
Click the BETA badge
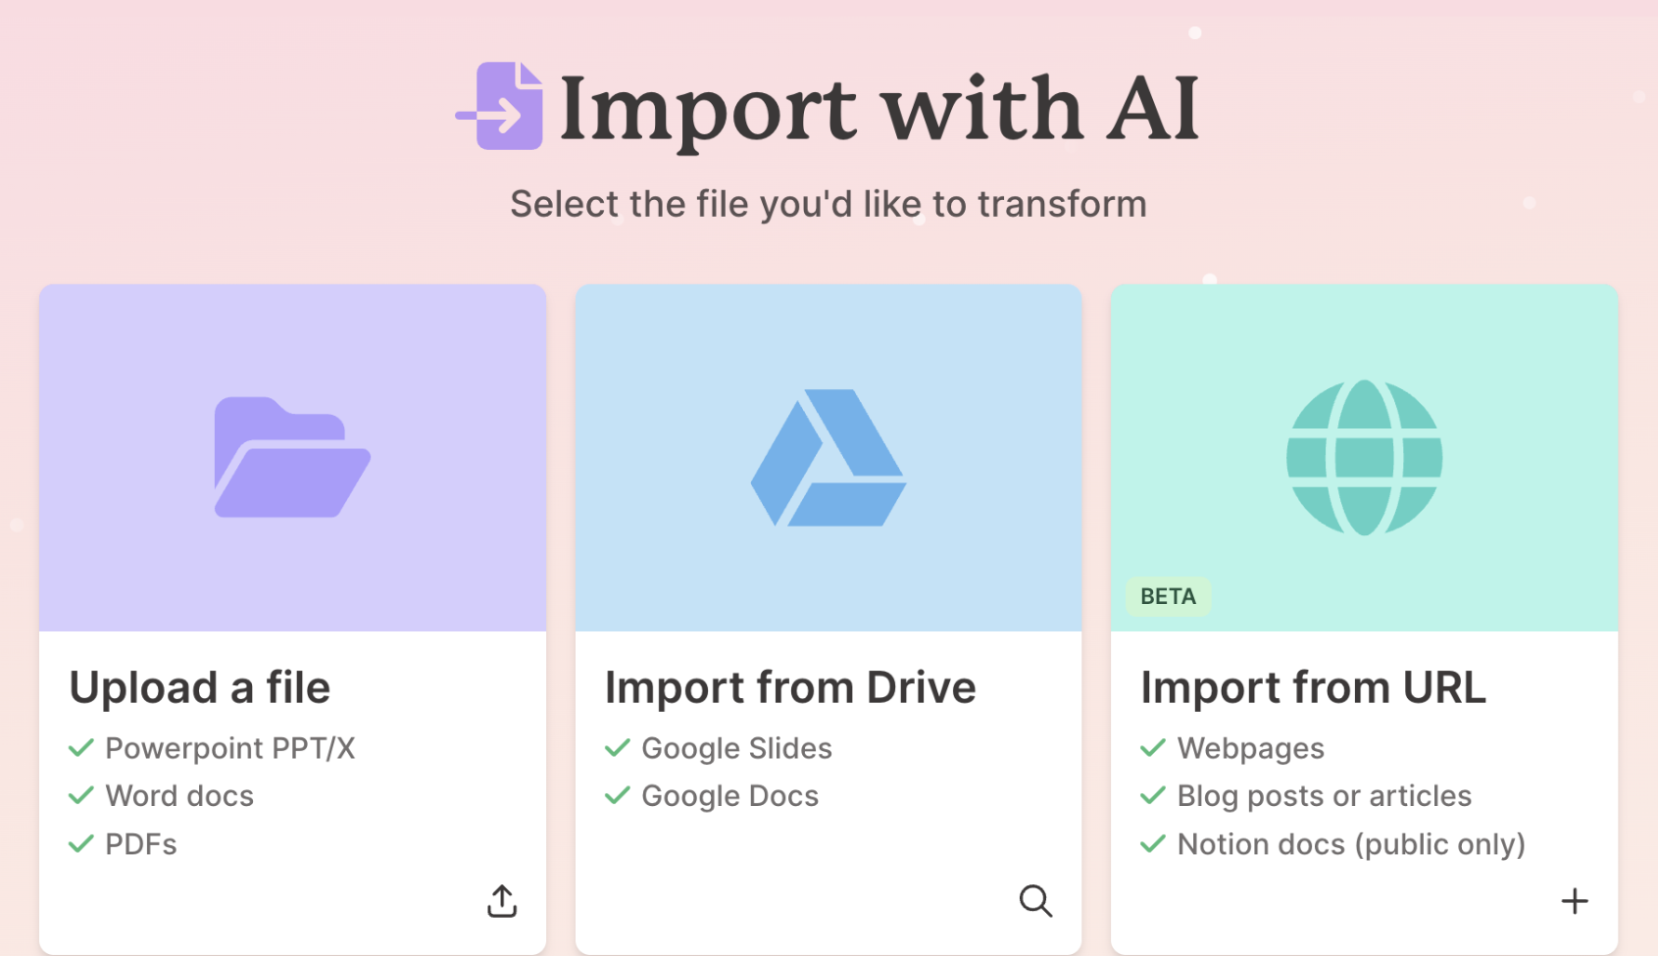(1168, 596)
